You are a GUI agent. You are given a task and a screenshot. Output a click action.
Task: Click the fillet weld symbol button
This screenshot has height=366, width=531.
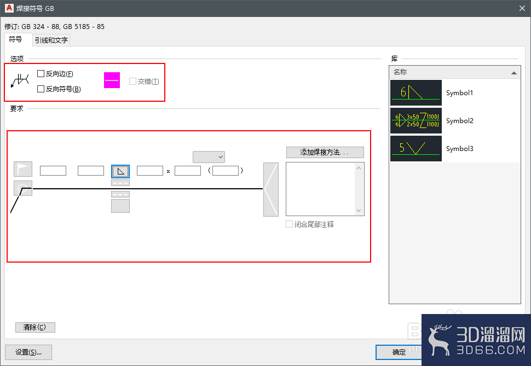[120, 171]
